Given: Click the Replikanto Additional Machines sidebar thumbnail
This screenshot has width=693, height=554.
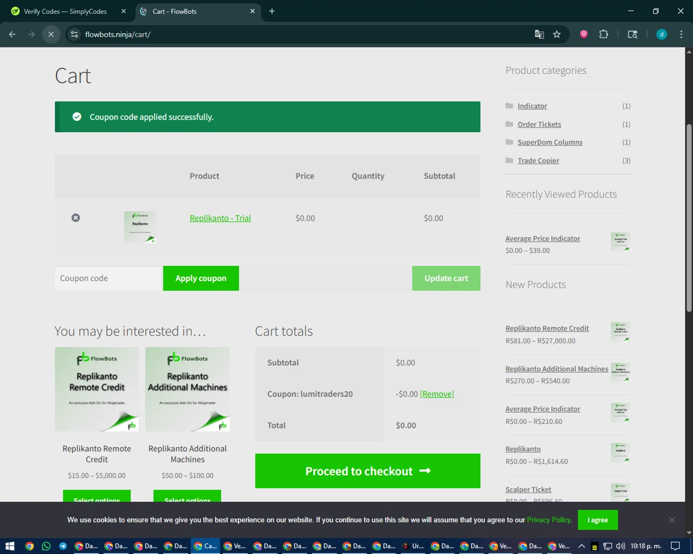Looking at the screenshot, I should point(620,373).
